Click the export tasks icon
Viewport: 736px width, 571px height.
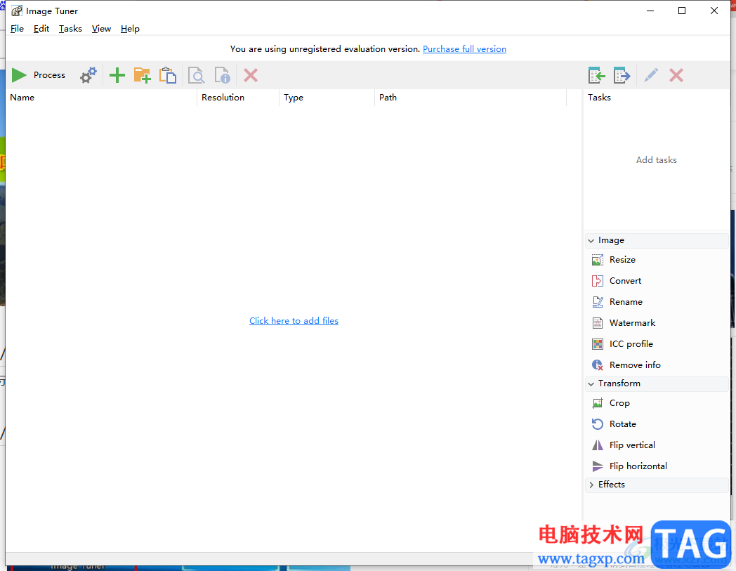click(622, 75)
